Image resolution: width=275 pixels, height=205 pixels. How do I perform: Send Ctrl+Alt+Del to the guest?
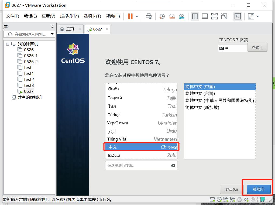(x=149, y=16)
